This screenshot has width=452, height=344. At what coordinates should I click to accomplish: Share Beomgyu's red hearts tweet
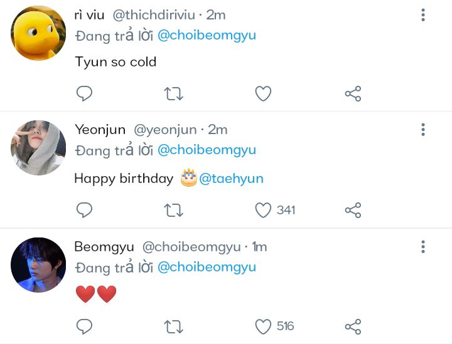(x=353, y=326)
